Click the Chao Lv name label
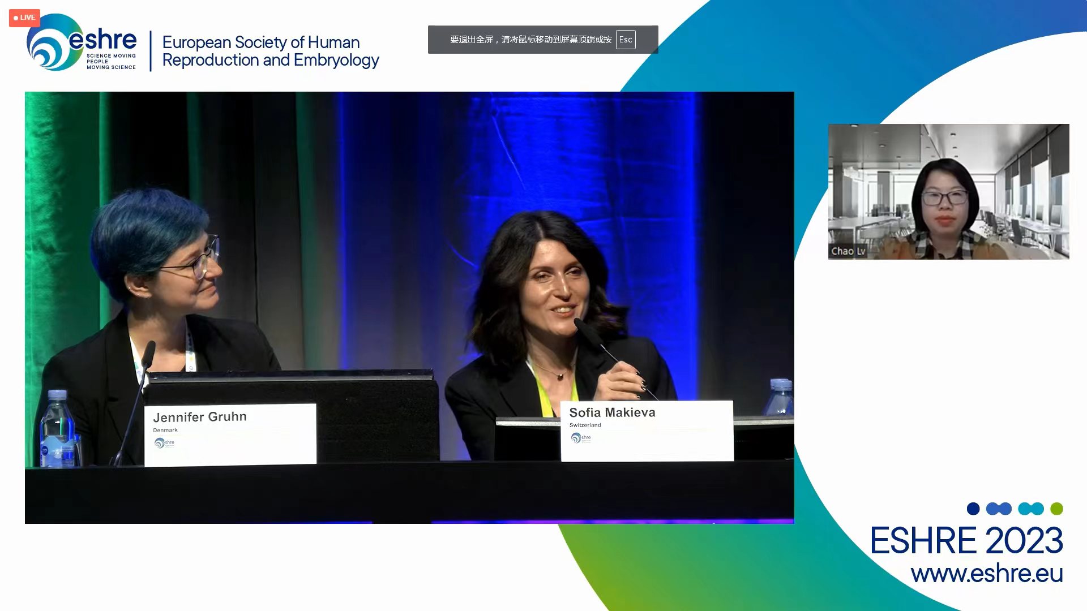Image resolution: width=1087 pixels, height=611 pixels. point(848,251)
